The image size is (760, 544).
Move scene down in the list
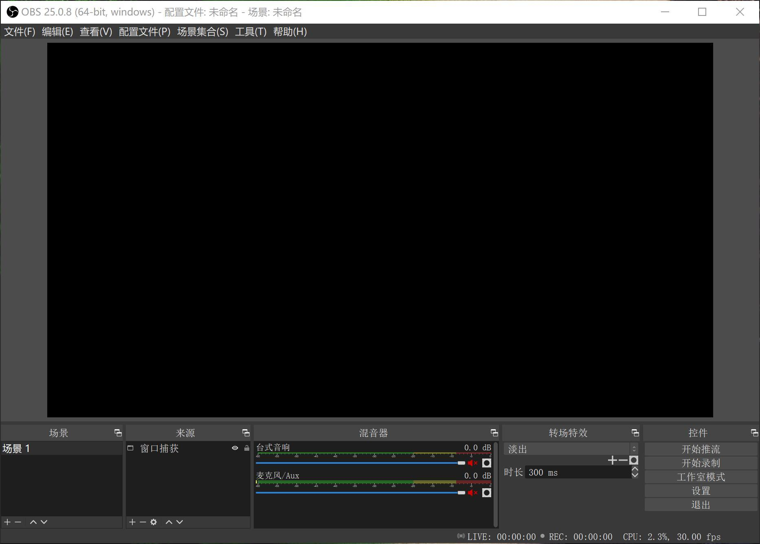click(44, 522)
